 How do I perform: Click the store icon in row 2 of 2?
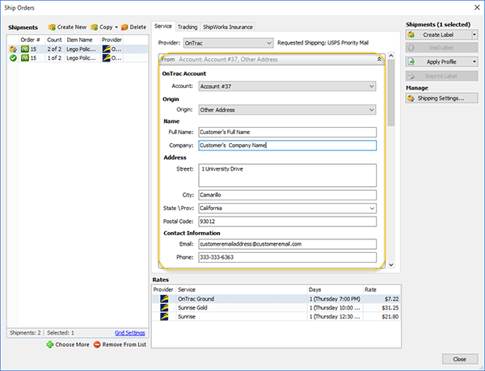(x=25, y=49)
